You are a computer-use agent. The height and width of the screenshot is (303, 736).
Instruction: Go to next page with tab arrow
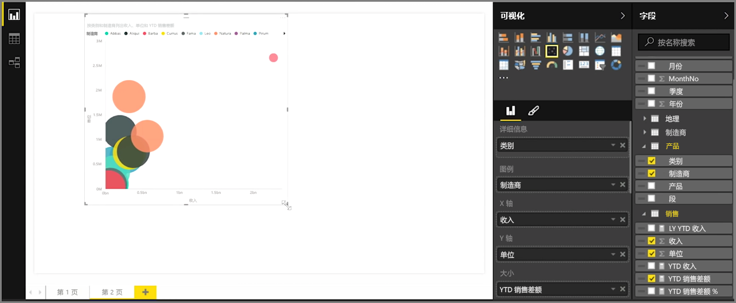click(x=40, y=292)
